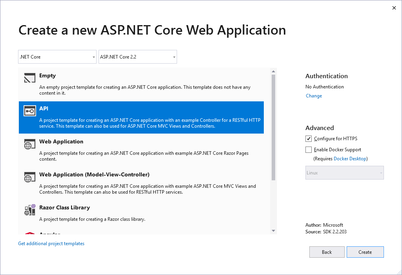This screenshot has height=275, width=402.
Task: Click the Create button
Action: (x=365, y=252)
